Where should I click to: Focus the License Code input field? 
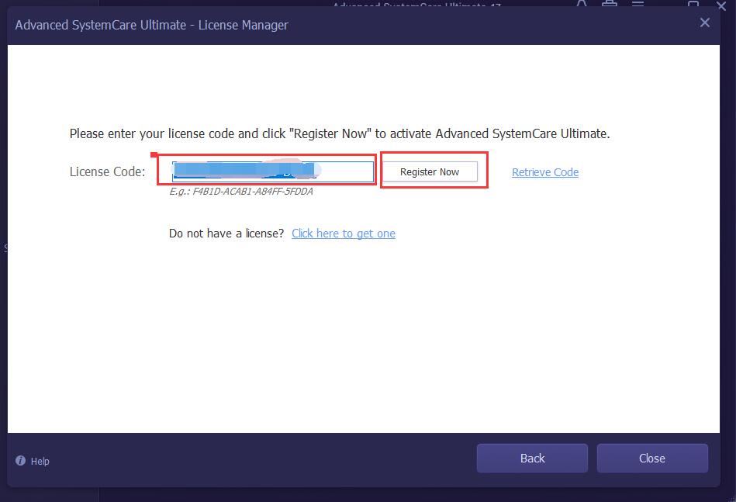[273, 171]
